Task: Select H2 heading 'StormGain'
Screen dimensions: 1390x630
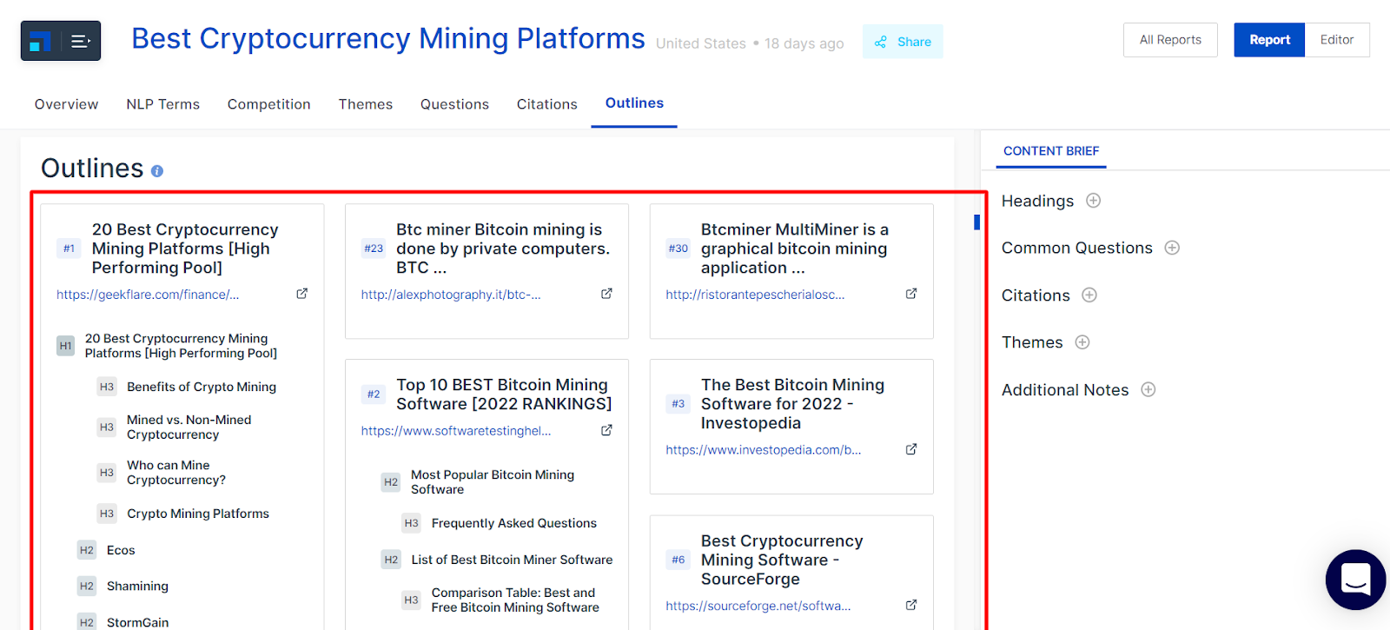Action: pos(138,622)
